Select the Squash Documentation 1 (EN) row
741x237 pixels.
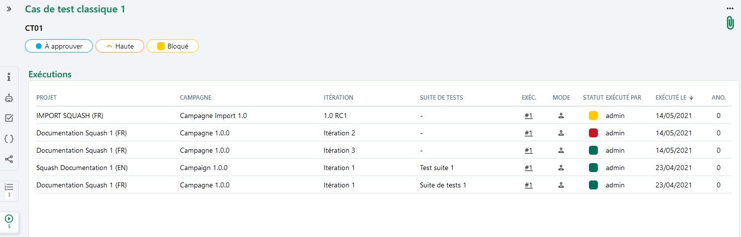[82, 168]
